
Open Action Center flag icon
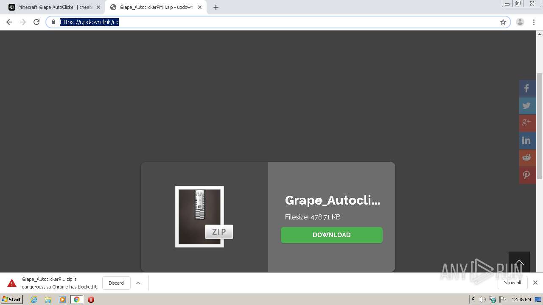coord(503,299)
